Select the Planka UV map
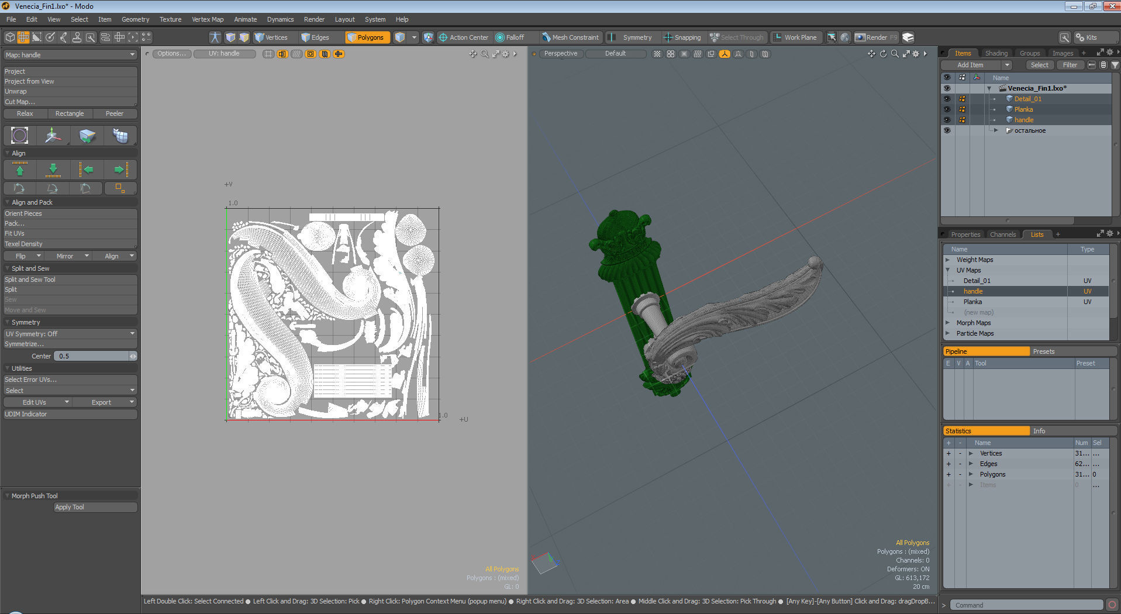 click(972, 302)
